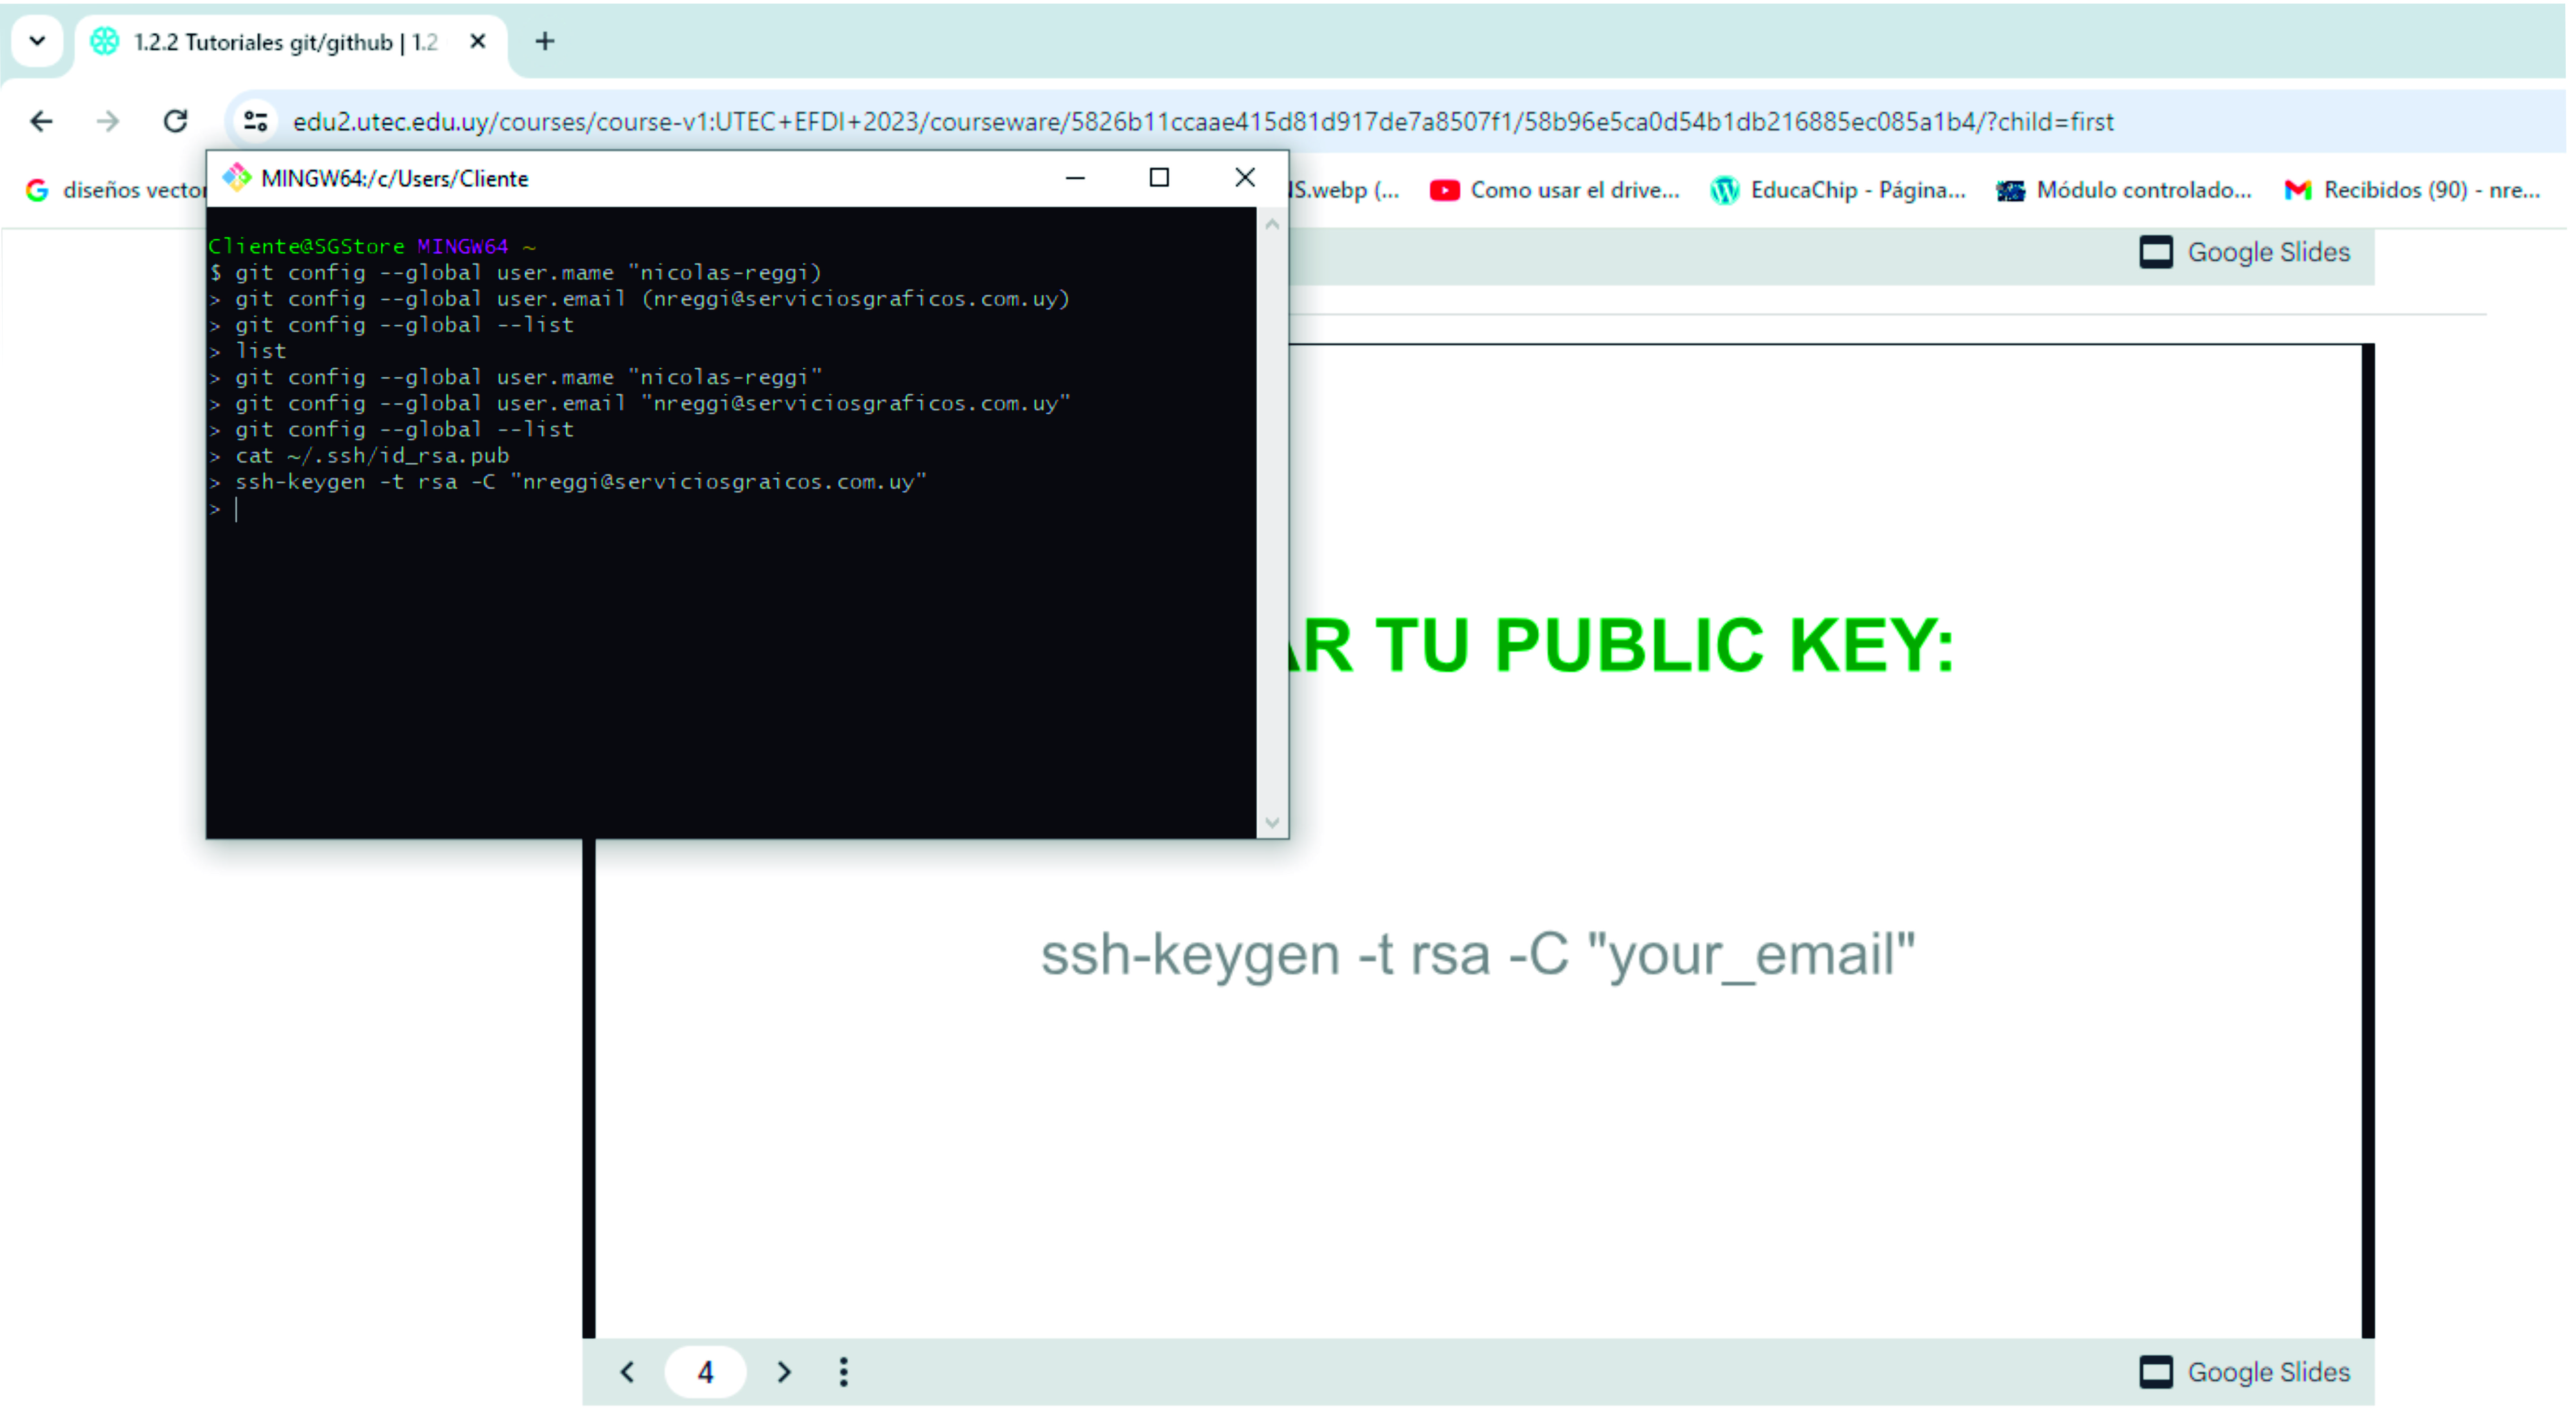Screen dimensions: 2576x1423
Task: Open the Recibidos (90) Gmail bookmark
Action: click(2412, 190)
